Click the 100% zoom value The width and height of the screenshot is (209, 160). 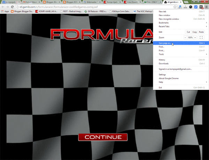190,37
